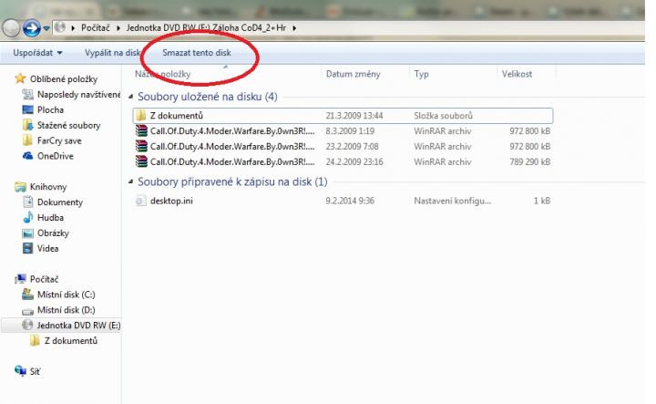Open recent locations dropdown next to navigation arrows

click(x=46, y=28)
